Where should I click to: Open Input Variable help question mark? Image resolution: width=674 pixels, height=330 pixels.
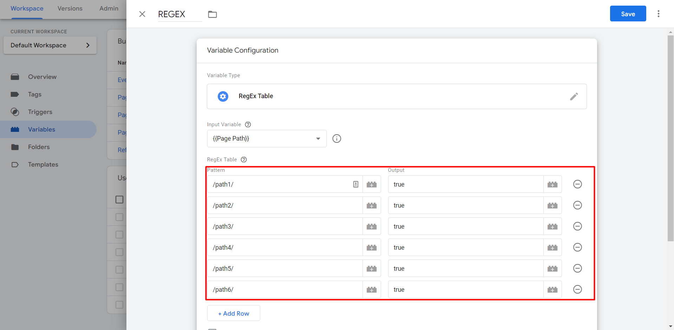248,124
